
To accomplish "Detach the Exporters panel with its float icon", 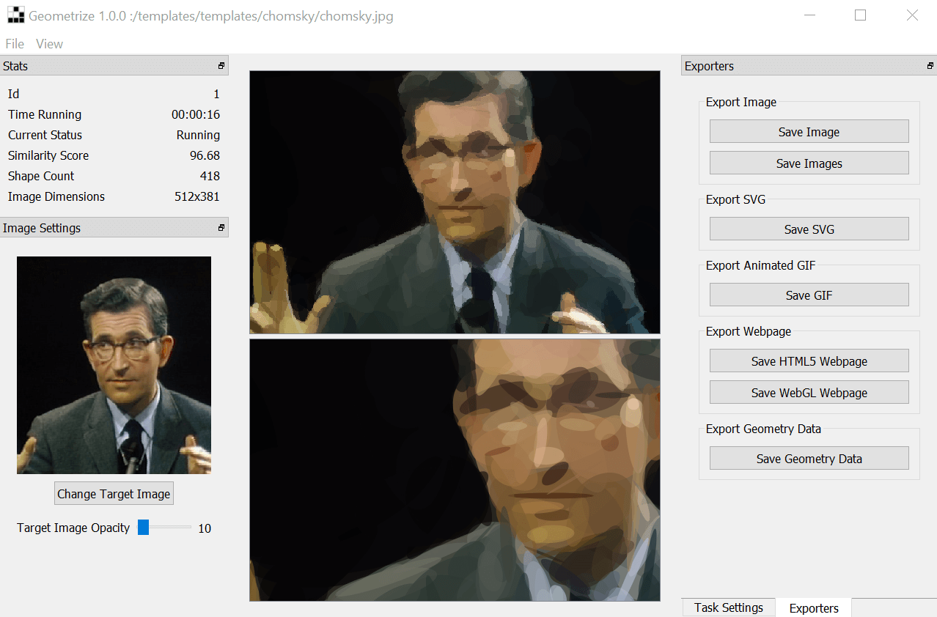I will point(930,66).
